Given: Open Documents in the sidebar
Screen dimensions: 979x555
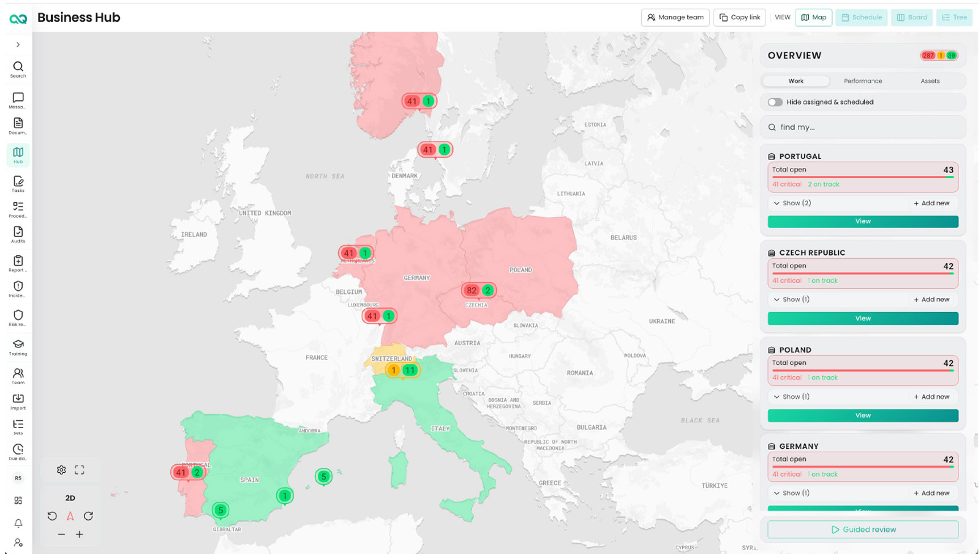Looking at the screenshot, I should (x=18, y=126).
